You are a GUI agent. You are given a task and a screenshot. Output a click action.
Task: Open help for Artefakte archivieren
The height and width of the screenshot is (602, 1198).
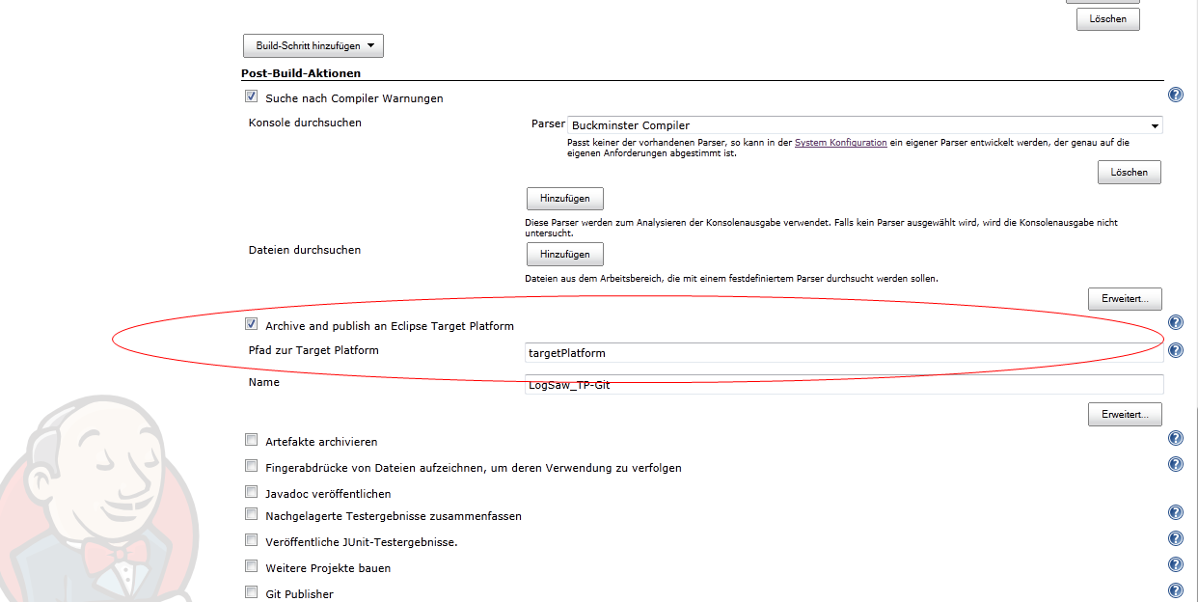click(x=1175, y=439)
